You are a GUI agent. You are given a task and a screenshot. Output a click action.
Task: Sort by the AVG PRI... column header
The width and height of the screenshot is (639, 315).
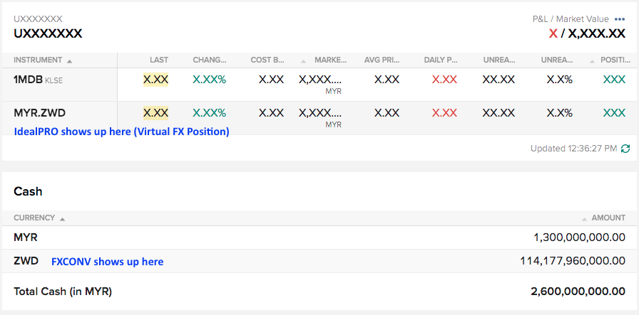382,60
